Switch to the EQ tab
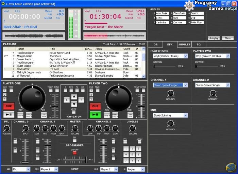This screenshot has width=238, height=174. coord(199,44)
